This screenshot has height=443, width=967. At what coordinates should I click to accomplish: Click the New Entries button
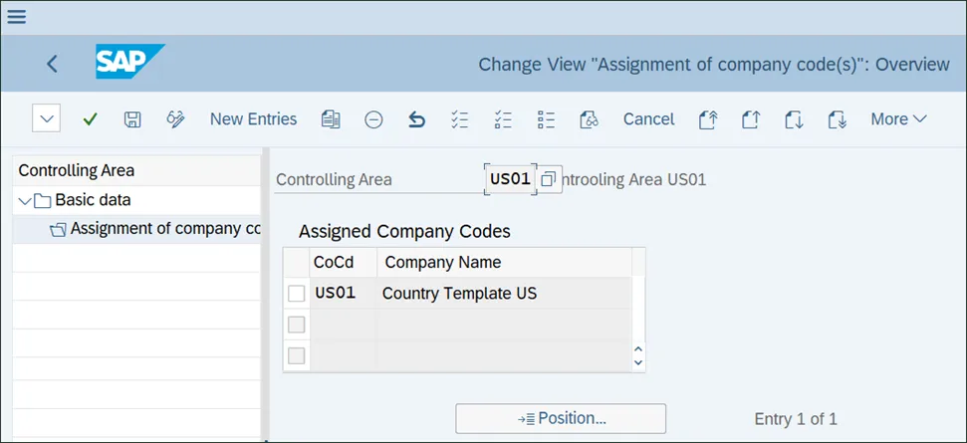(x=253, y=119)
